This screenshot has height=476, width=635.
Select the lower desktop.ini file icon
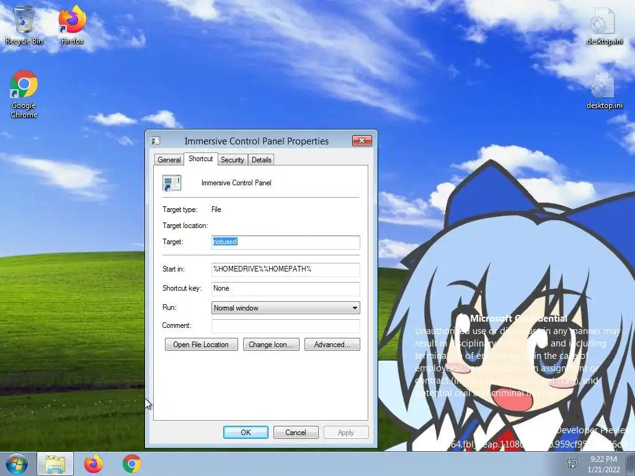[x=605, y=90]
